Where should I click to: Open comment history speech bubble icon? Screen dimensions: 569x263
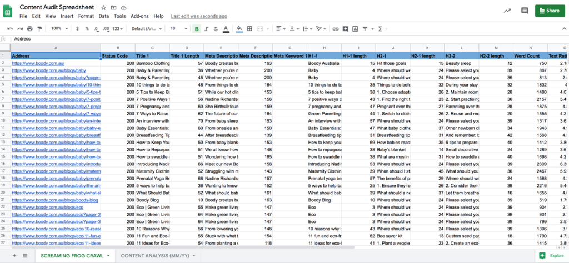tap(525, 11)
